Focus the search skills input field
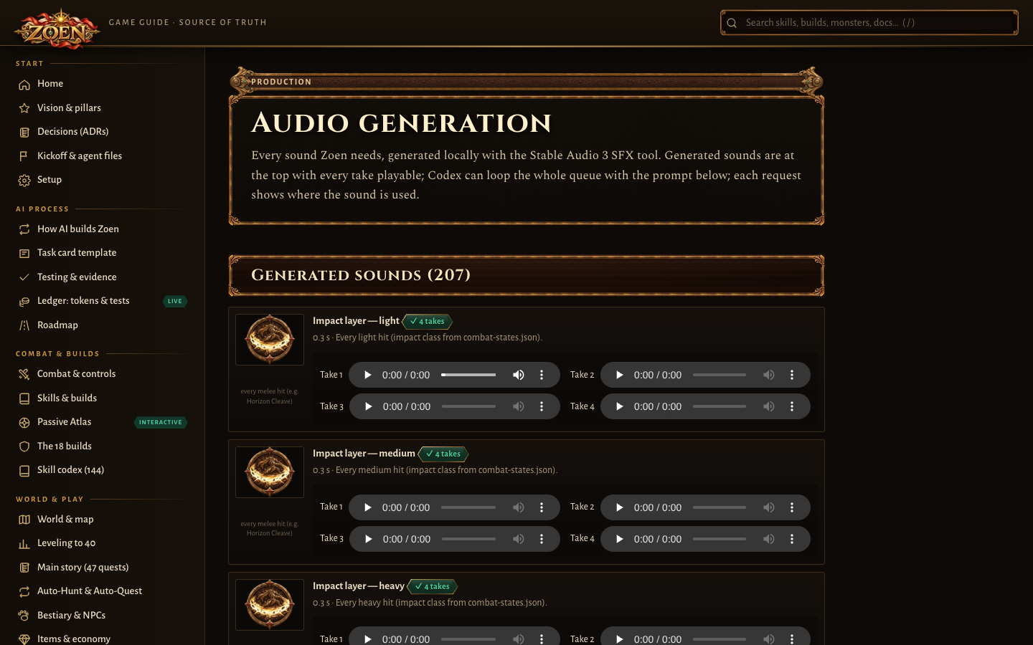Screen dimensions: 1033x645 coord(869,22)
